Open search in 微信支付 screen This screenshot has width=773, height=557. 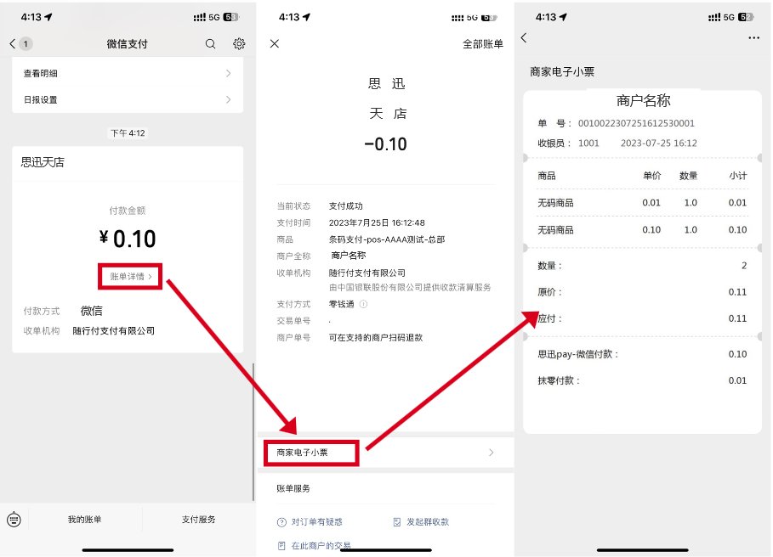[211, 44]
